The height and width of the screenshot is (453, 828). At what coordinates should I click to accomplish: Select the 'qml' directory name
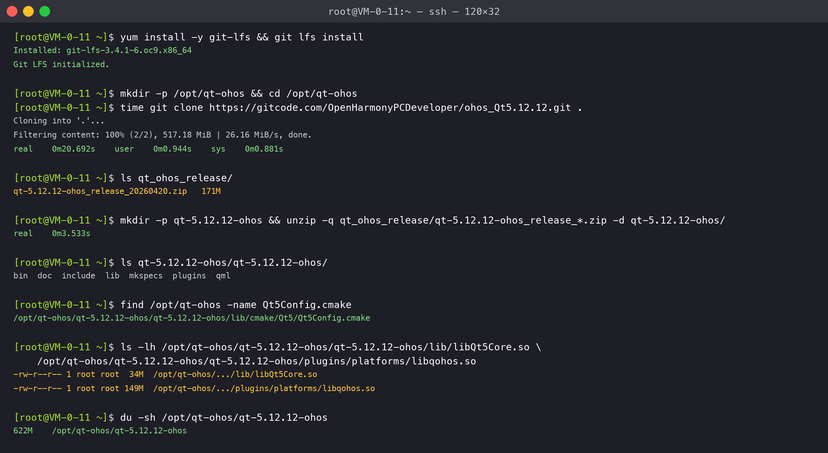(x=223, y=276)
